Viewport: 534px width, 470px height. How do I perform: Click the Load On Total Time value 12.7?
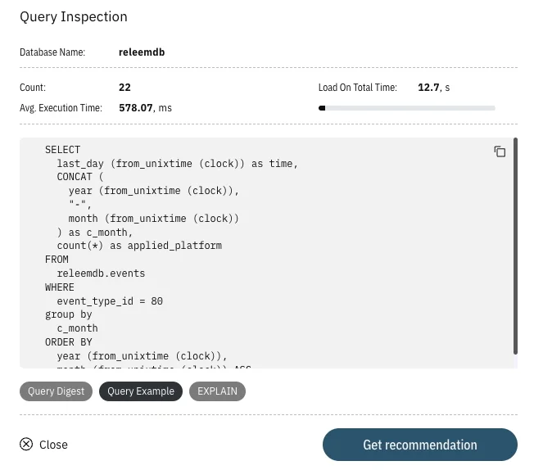point(428,88)
